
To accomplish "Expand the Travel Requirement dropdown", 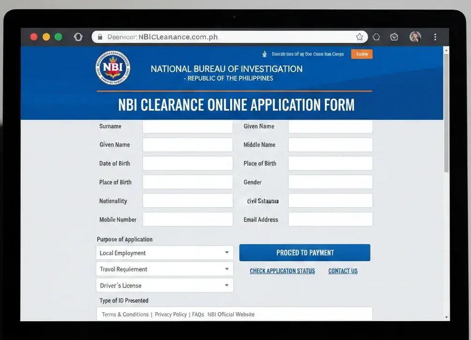I will (x=165, y=269).
